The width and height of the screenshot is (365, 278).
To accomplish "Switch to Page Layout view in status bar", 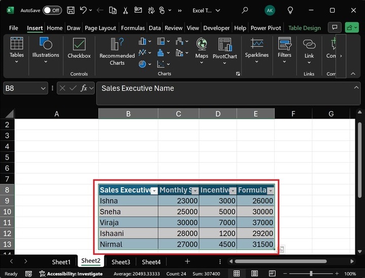I will coord(254,273).
